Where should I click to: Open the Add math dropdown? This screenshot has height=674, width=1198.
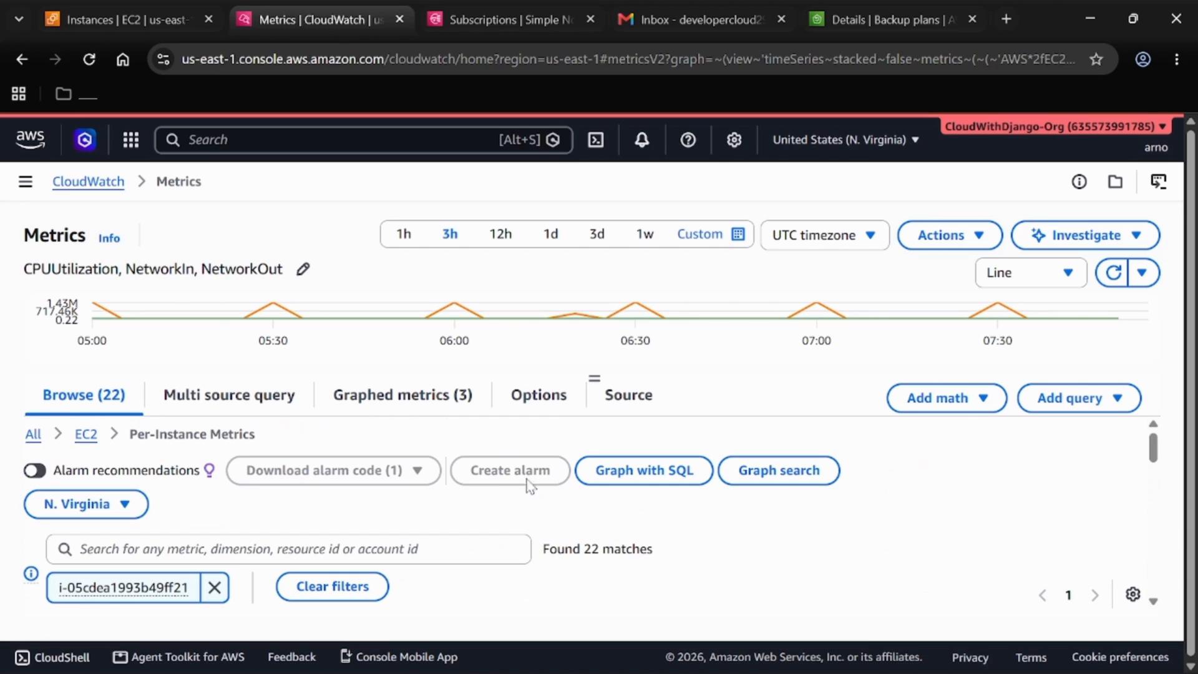pyautogui.click(x=947, y=398)
